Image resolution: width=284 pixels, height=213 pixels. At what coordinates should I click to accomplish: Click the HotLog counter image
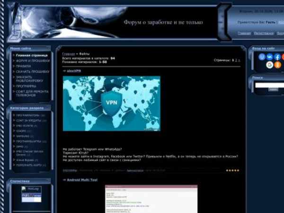coord(32,189)
